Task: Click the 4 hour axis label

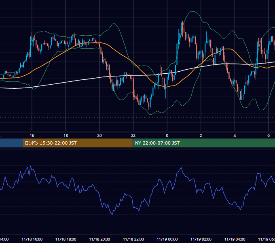Action: point(235,136)
